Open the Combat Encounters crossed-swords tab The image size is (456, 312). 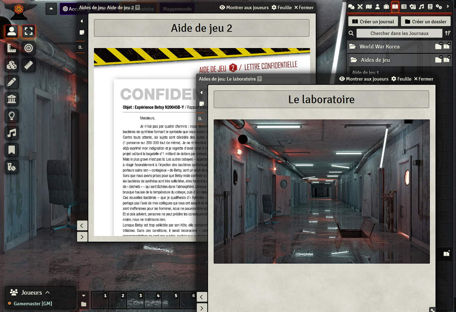point(360,7)
